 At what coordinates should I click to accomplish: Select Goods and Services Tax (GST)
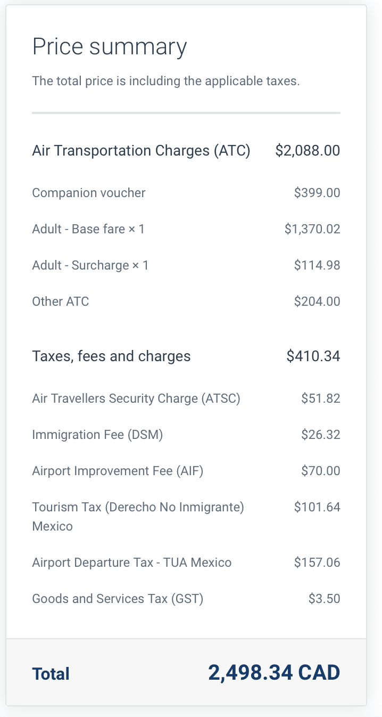(x=118, y=599)
